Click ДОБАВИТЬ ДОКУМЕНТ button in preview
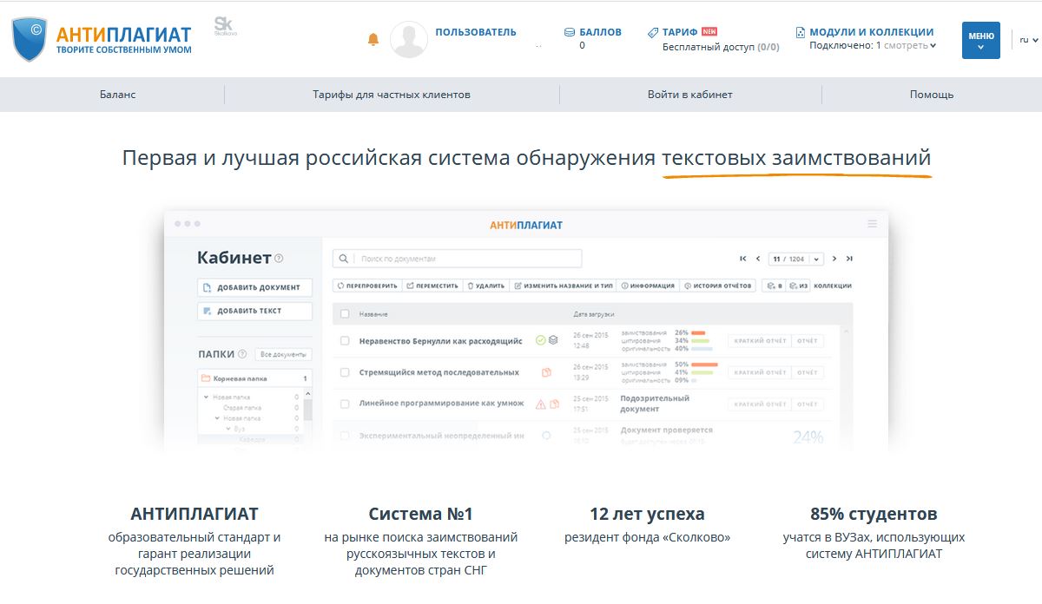Image resolution: width=1042 pixels, height=604 pixels. click(254, 287)
